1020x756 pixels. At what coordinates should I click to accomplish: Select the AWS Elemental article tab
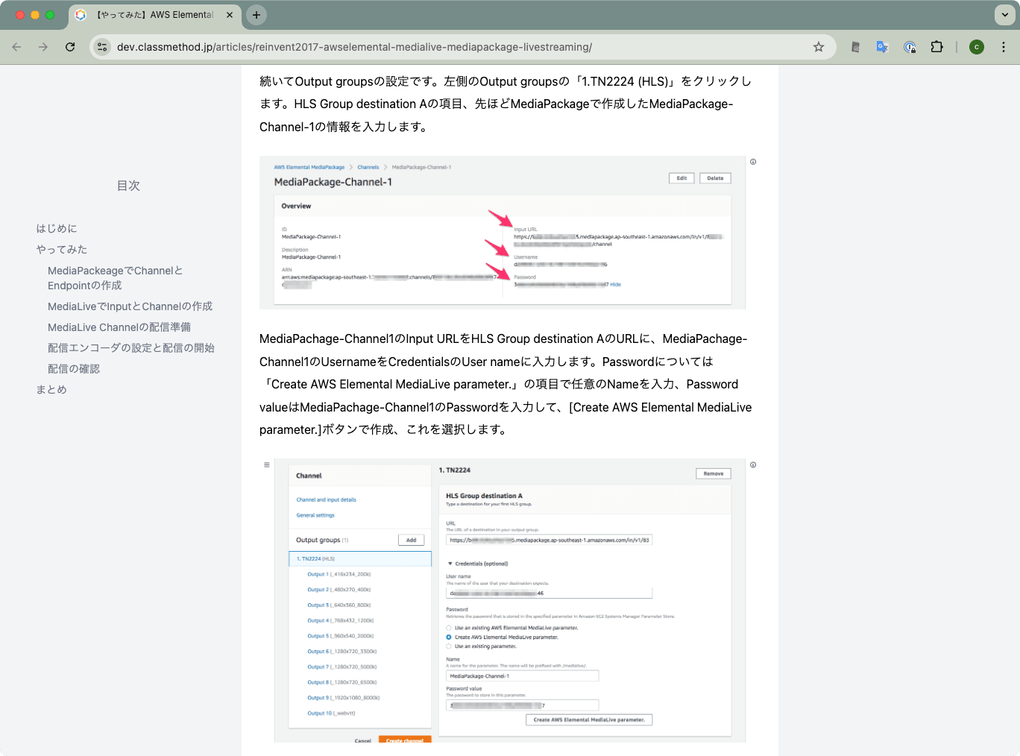(155, 15)
